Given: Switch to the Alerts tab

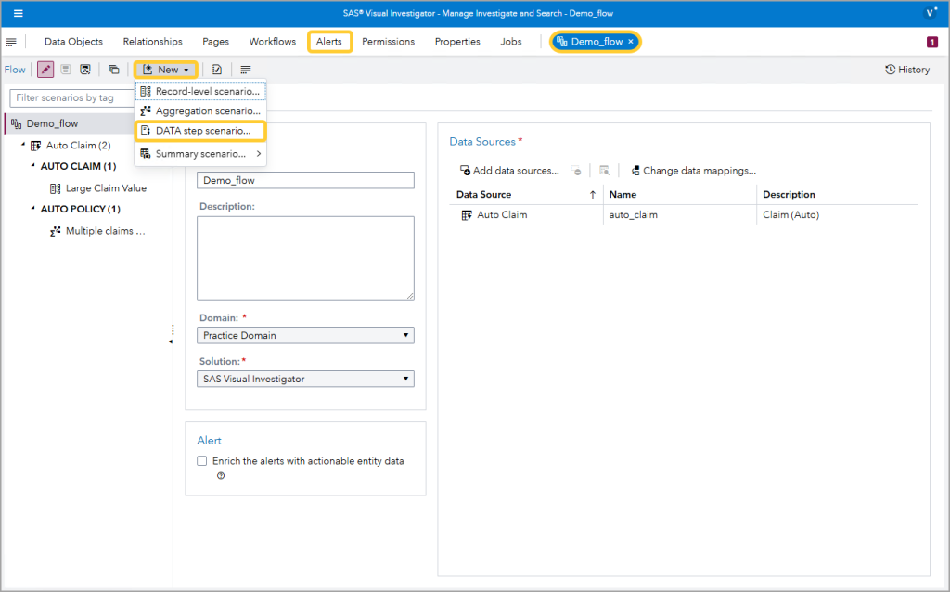Looking at the screenshot, I should 329,42.
